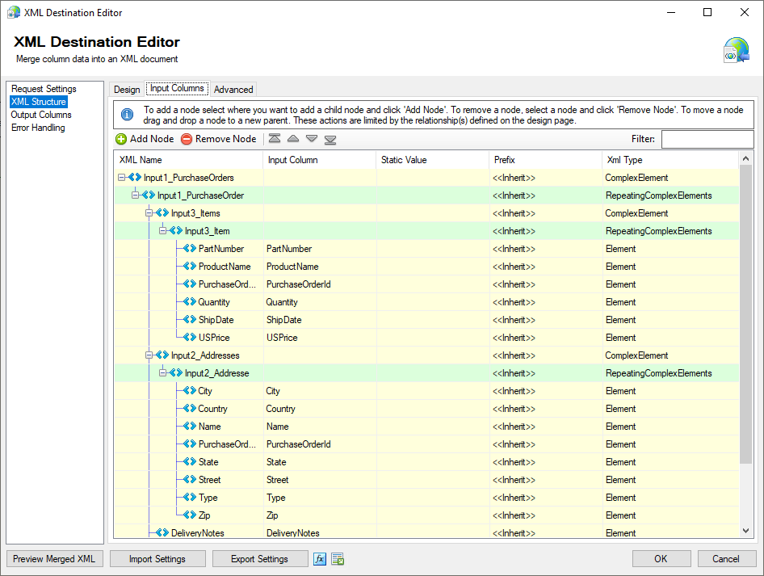Viewport: 764px width, 576px height.
Task: Click inside the Filter input box
Action: [707, 139]
